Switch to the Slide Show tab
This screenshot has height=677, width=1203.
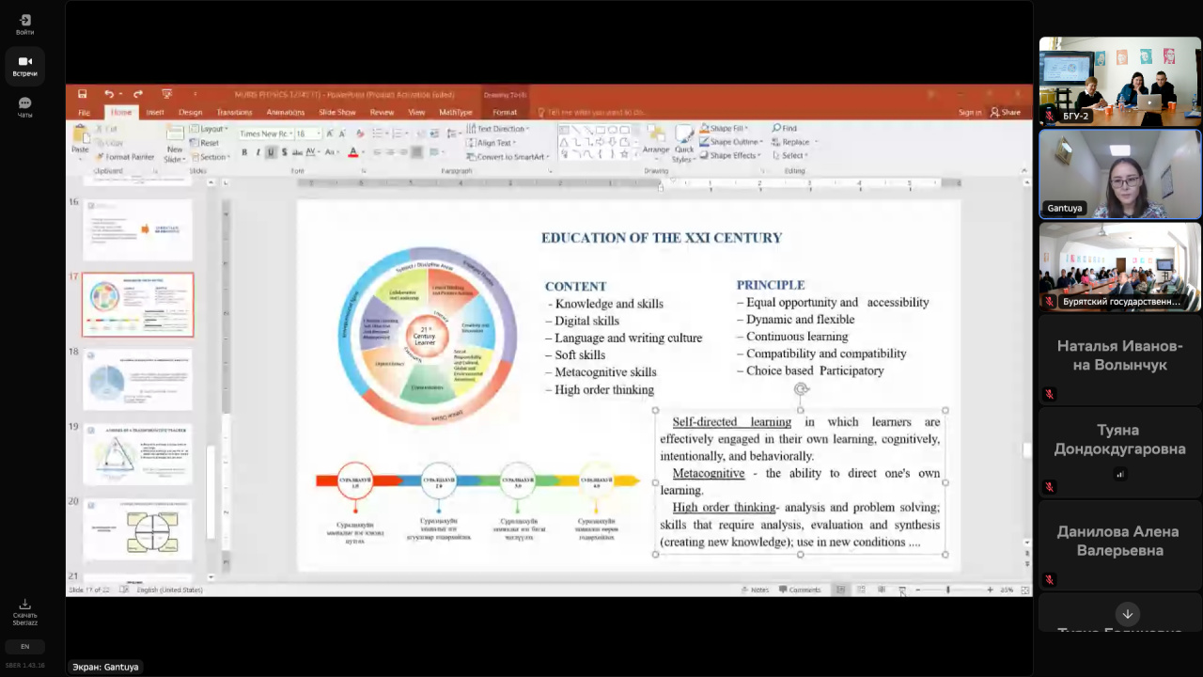pyautogui.click(x=336, y=112)
